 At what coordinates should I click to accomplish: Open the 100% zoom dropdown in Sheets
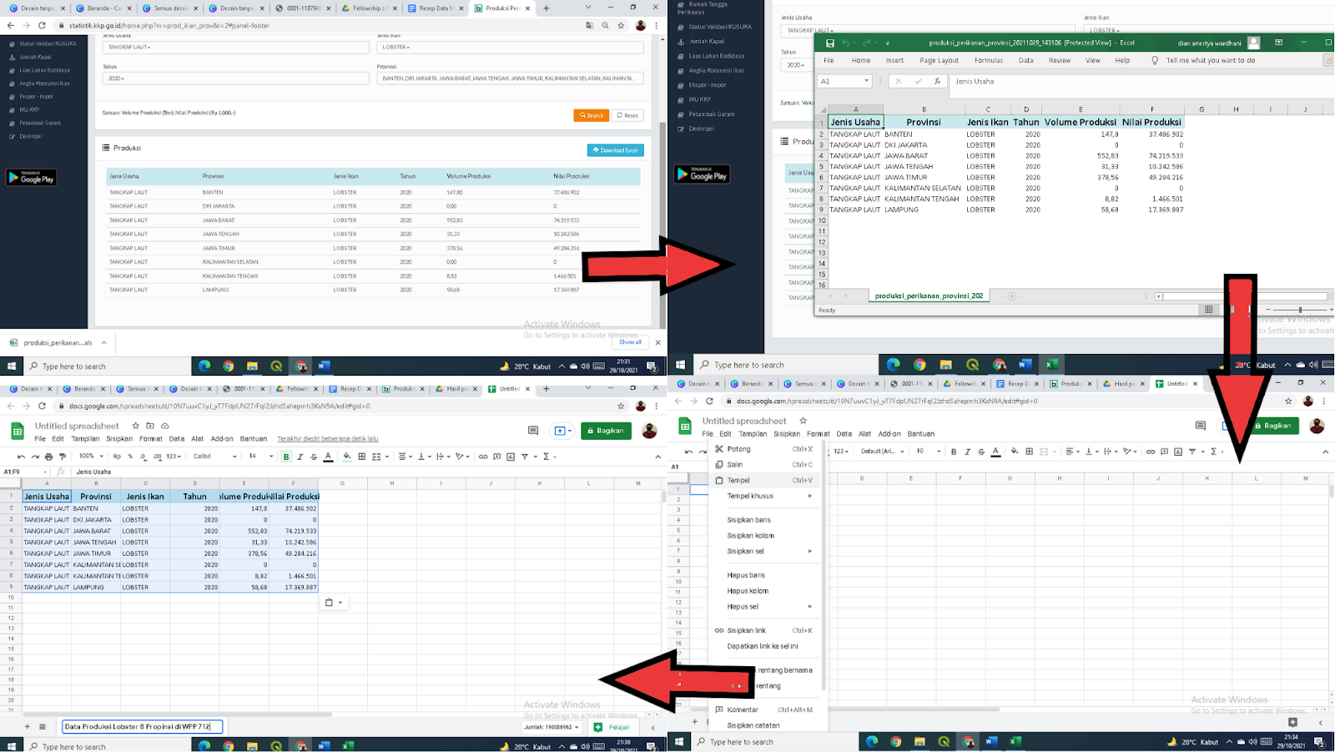[91, 457]
